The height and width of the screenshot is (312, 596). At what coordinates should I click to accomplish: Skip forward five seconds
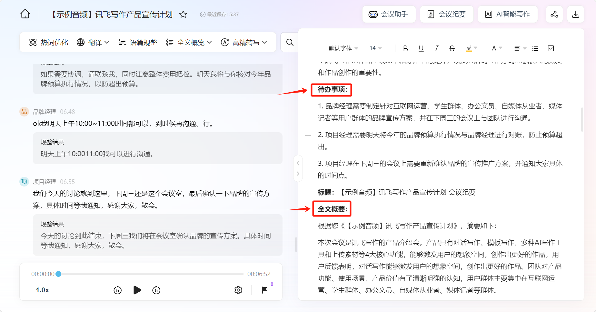tap(156, 290)
